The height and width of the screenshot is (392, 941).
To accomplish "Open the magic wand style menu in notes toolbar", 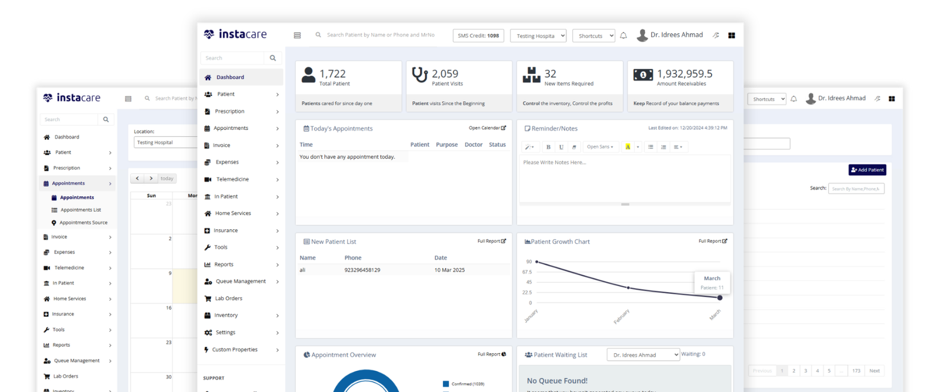I will 529,147.
